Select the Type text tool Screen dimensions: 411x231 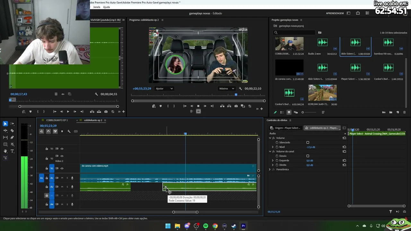[x=12, y=151]
